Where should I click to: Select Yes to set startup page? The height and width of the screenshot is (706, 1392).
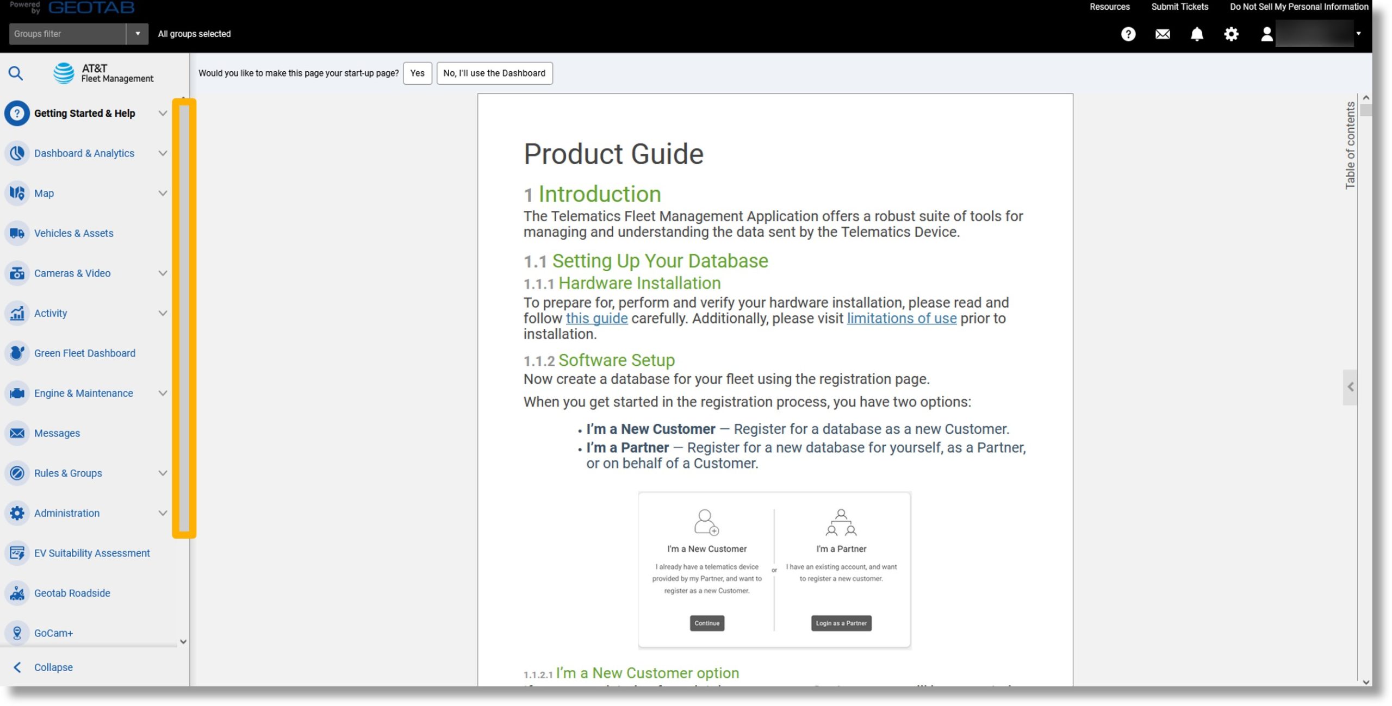pyautogui.click(x=416, y=73)
